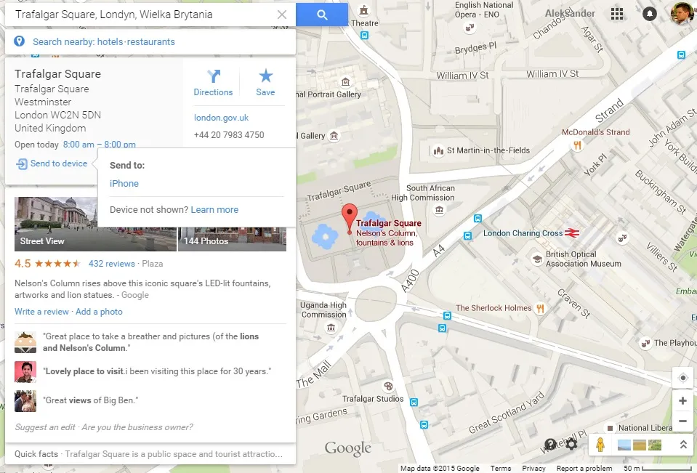The width and height of the screenshot is (697, 473).
Task: Zoom in with the plus button
Action: point(682,400)
